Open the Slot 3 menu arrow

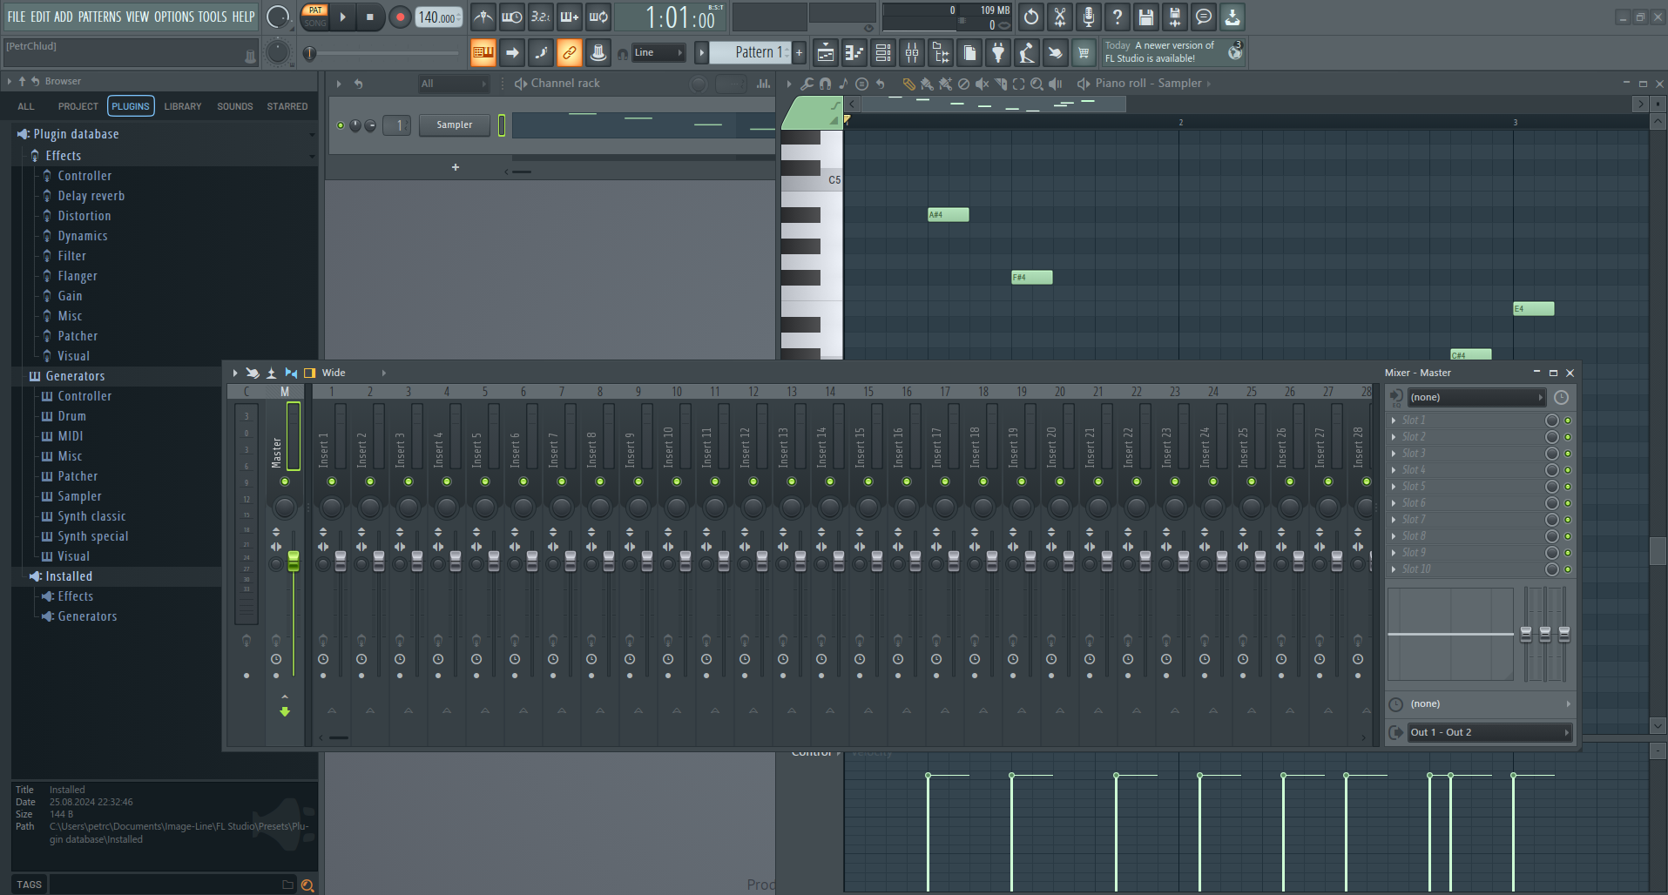click(1394, 454)
